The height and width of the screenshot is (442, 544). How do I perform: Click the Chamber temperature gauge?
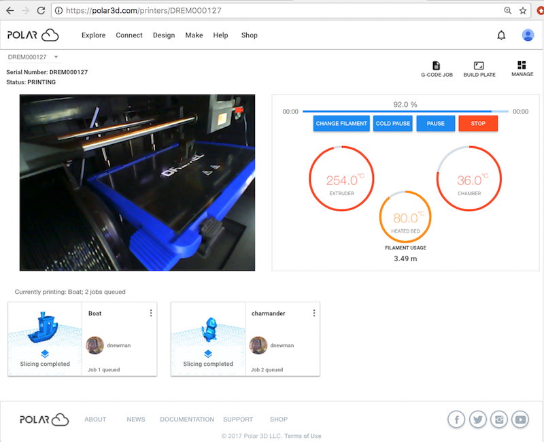point(469,178)
